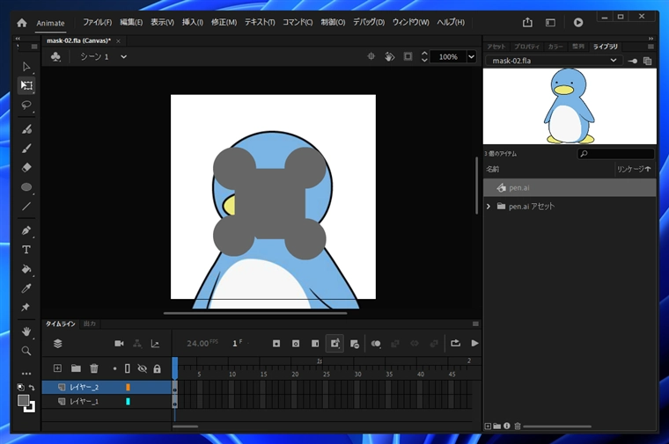Open the workspace switcher icon

click(x=550, y=23)
